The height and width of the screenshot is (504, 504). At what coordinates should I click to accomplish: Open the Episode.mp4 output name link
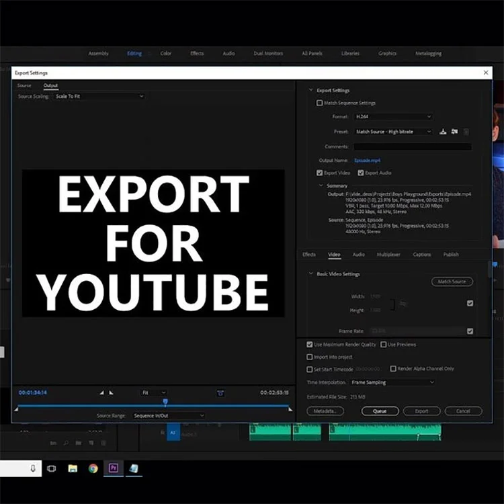[367, 161]
